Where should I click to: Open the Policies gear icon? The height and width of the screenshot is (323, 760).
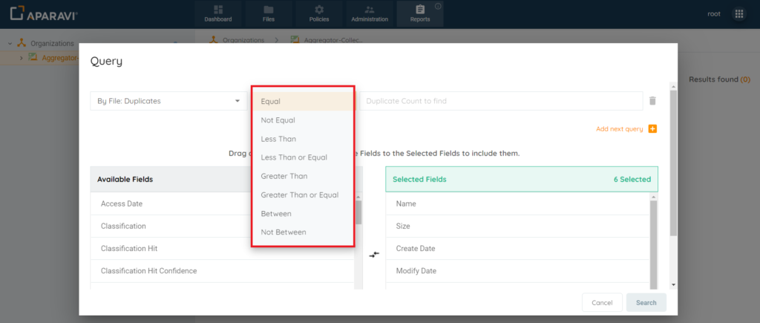pyautogui.click(x=319, y=10)
